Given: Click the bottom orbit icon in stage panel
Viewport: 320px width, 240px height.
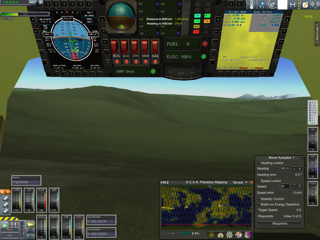Looking at the screenshot, I should [30, 236].
